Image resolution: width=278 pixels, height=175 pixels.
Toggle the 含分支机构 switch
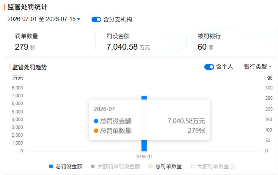pos(96,19)
